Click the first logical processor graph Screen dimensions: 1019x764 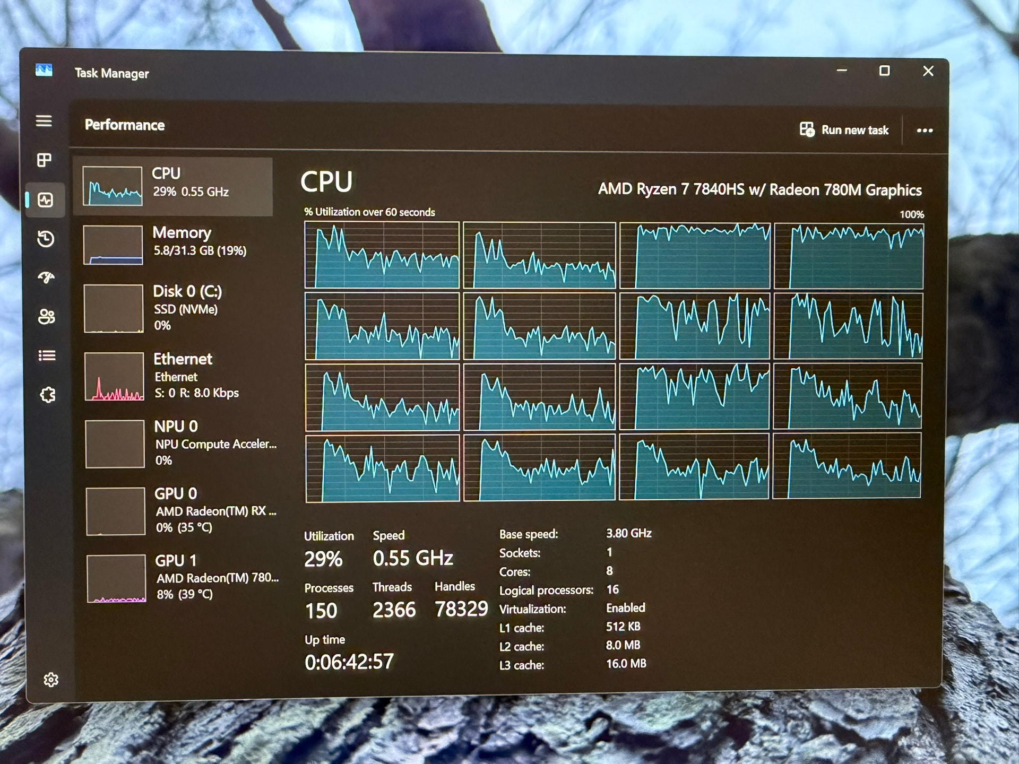(x=382, y=255)
